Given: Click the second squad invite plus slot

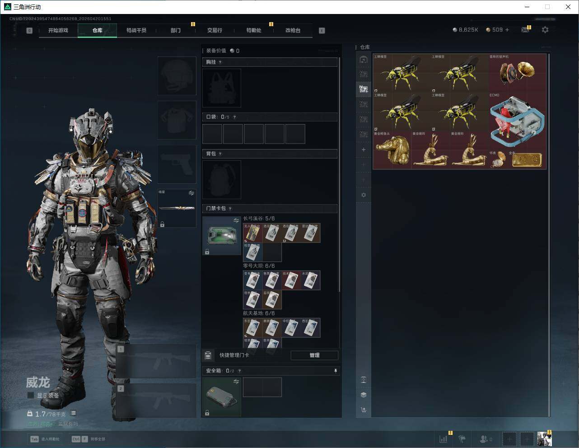Looking at the screenshot, I should (x=527, y=439).
